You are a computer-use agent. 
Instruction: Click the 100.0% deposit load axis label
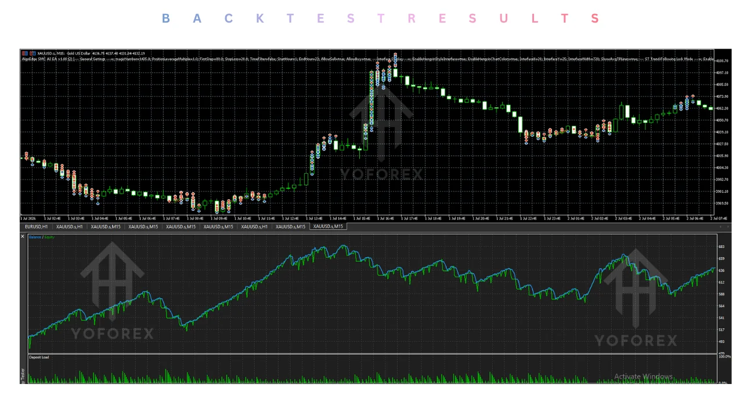tap(724, 357)
